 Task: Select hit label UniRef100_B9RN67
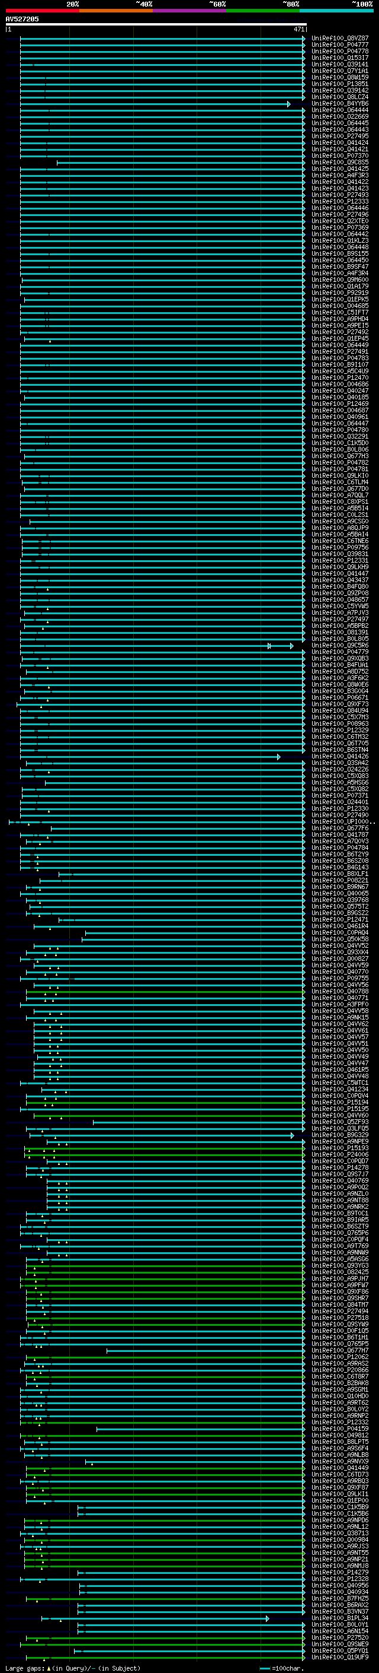pyautogui.click(x=340, y=887)
